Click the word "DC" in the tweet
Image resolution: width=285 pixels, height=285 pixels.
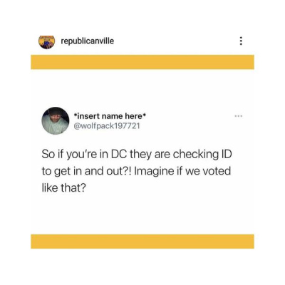(x=119, y=154)
